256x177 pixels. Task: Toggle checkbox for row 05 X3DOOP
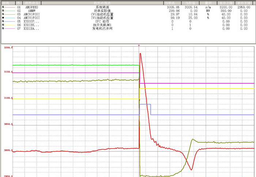click(x=3, y=21)
